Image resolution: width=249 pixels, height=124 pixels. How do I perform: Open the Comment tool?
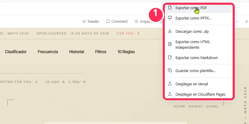117,22
